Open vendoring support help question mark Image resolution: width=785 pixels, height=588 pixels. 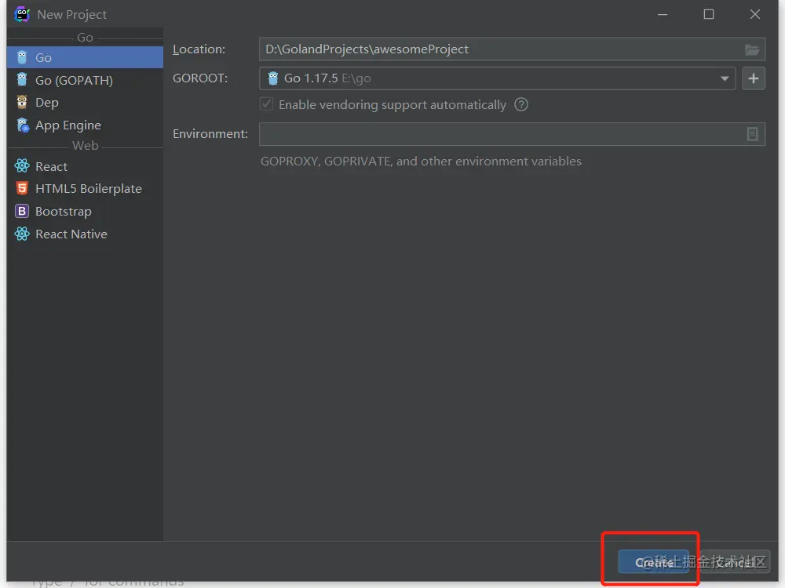click(521, 104)
